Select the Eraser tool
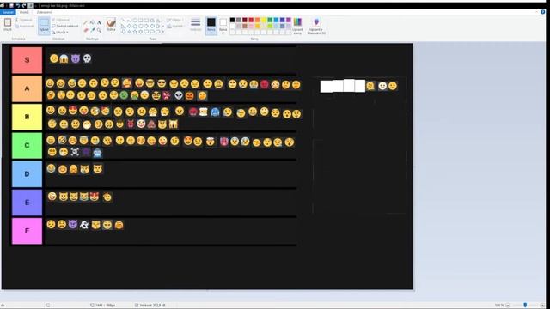The image size is (550, 309). pos(86,30)
